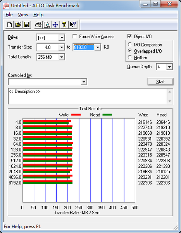Select the Neither radio button
Screen dimensions: 181x233
point(130,57)
